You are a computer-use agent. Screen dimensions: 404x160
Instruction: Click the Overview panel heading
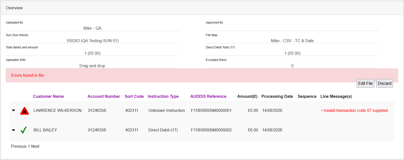[14, 8]
